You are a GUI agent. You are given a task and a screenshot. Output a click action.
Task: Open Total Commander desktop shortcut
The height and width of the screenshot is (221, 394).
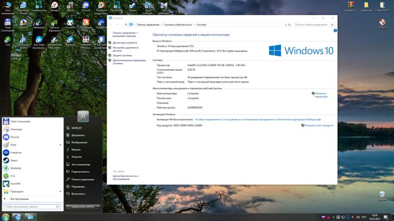pyautogui.click(x=8, y=26)
